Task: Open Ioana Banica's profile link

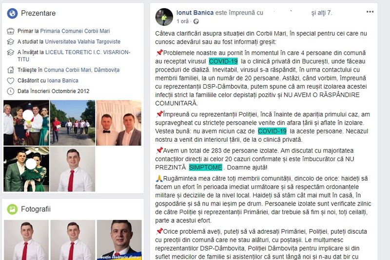Action: pos(63,81)
